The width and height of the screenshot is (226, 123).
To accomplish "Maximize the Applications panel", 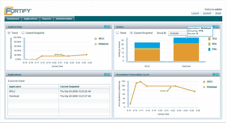I will (109, 75).
